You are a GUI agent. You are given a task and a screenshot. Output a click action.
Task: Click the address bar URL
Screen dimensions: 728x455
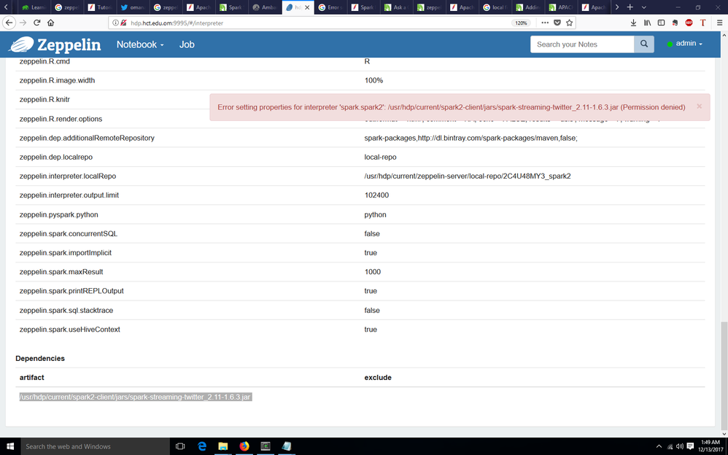coord(177,23)
